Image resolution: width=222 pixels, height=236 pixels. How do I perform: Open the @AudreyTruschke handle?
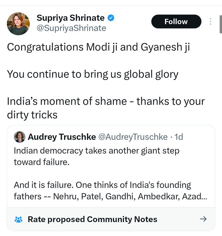pyautogui.click(x=133, y=137)
